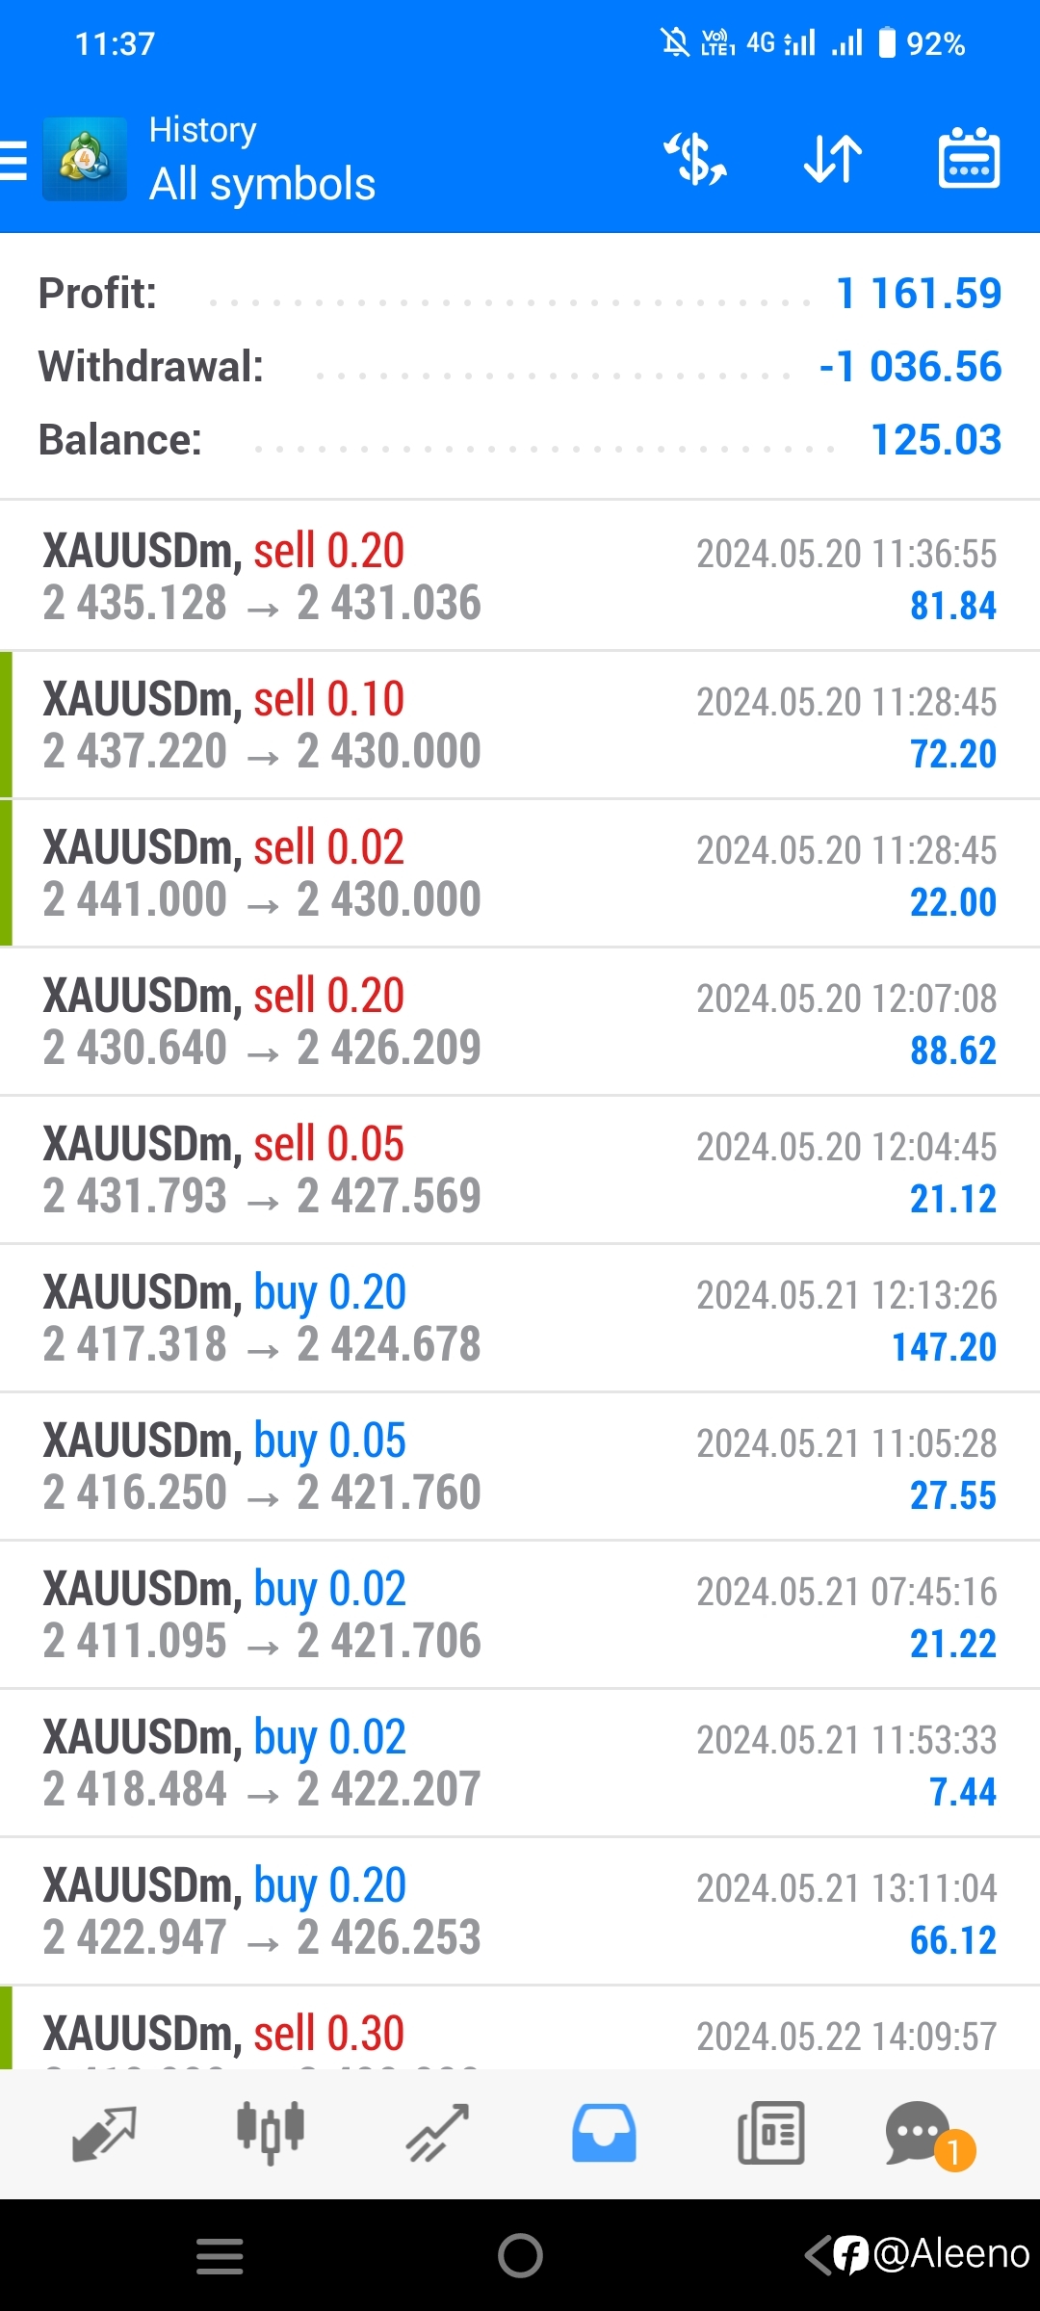Open the buy 0.20 trade with profit 66.12
Screen dimensions: 1040x2311
(520, 1910)
